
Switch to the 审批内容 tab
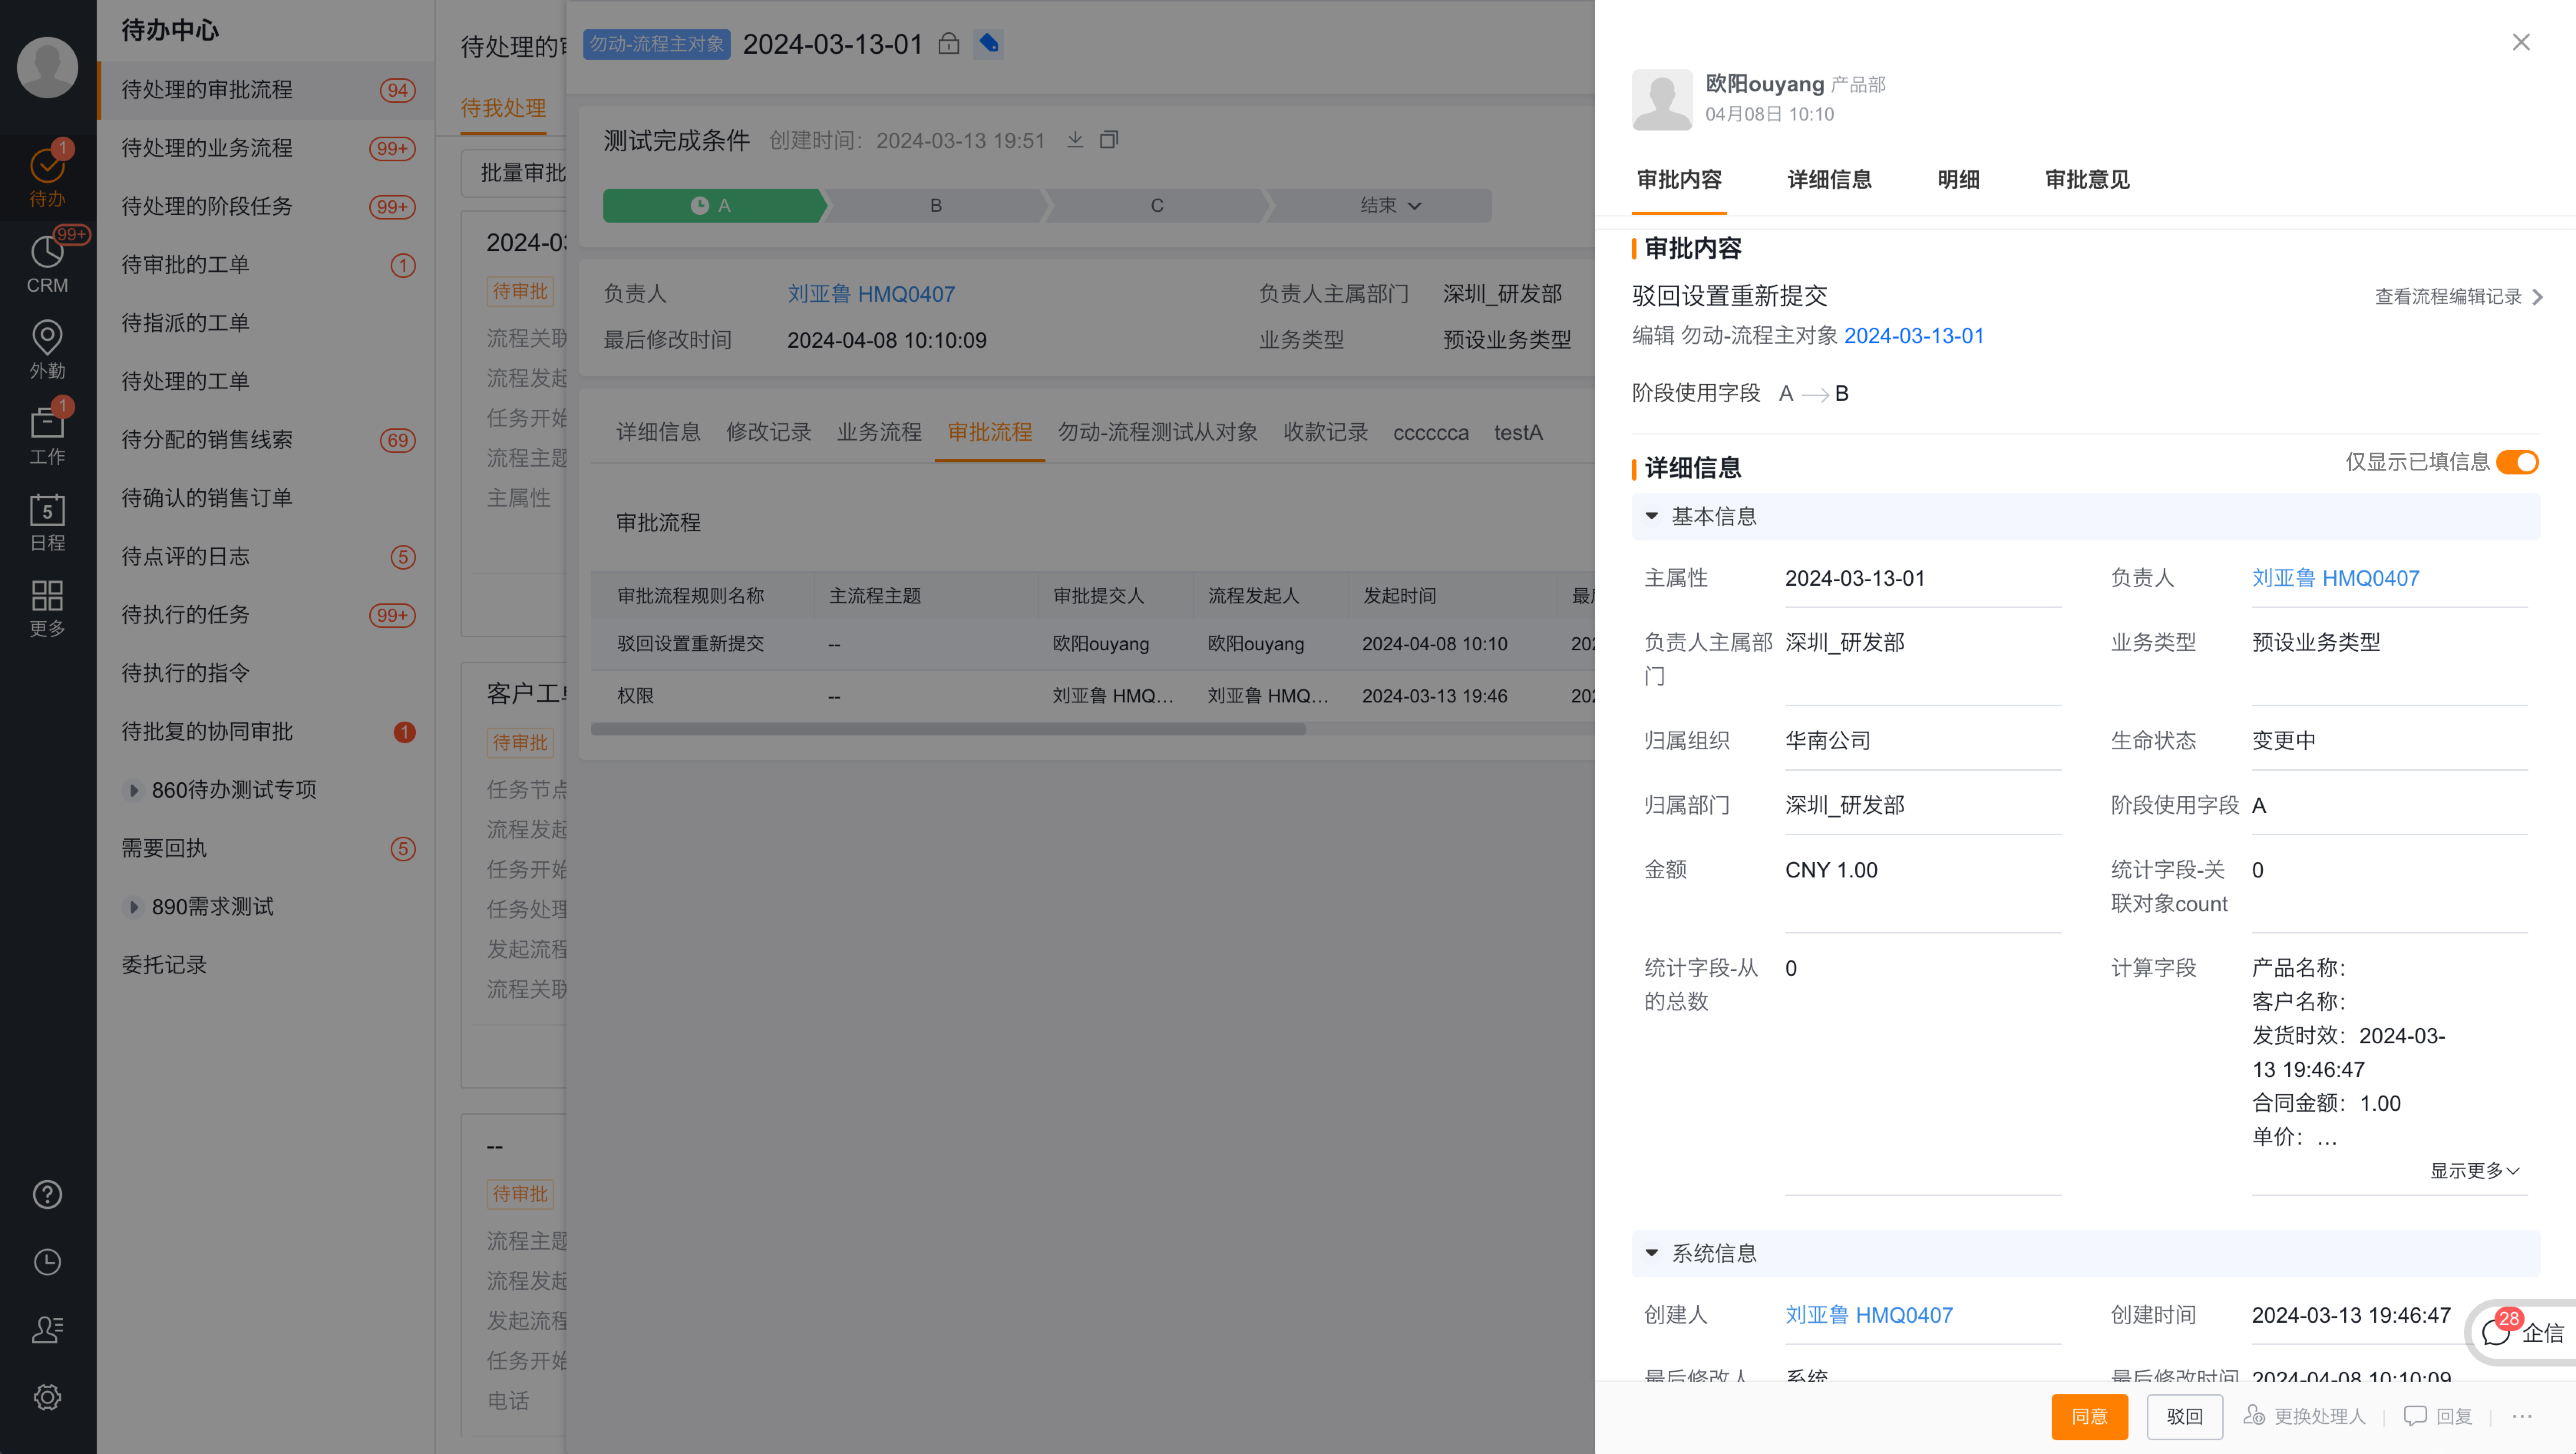click(x=1679, y=180)
